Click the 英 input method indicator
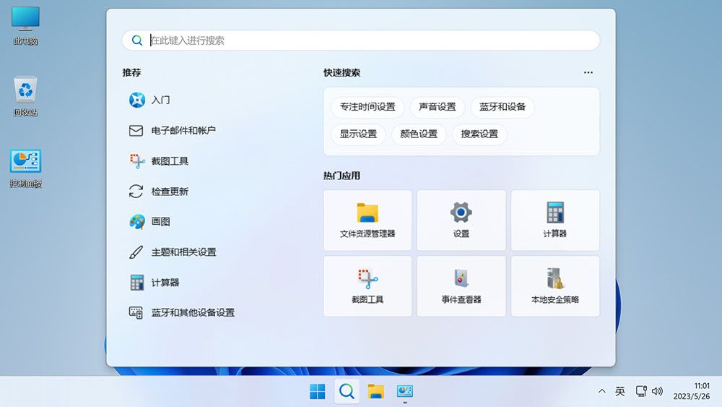722x407 pixels. [620, 391]
